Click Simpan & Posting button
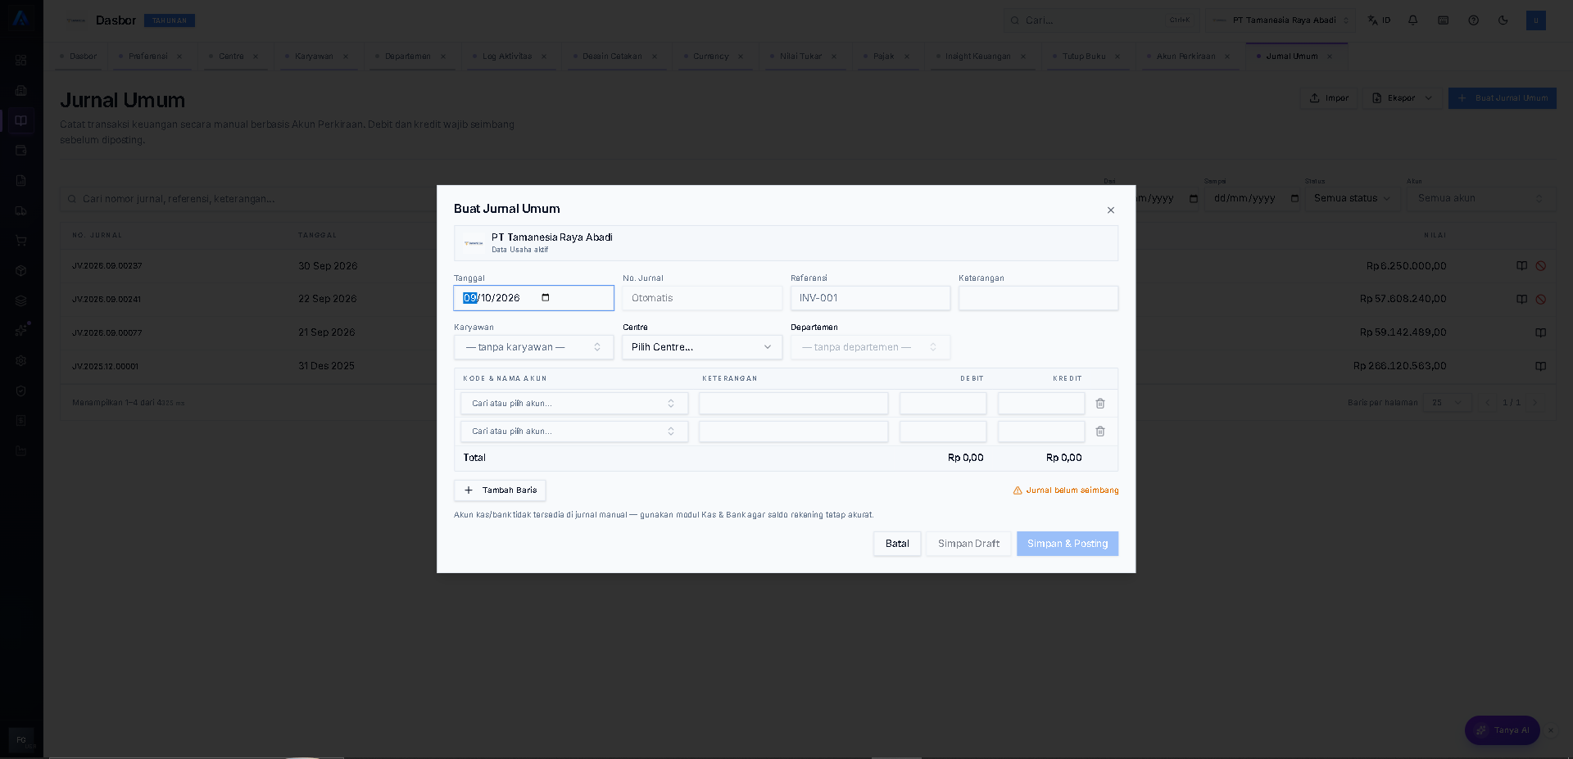1573x759 pixels. coord(1068,544)
